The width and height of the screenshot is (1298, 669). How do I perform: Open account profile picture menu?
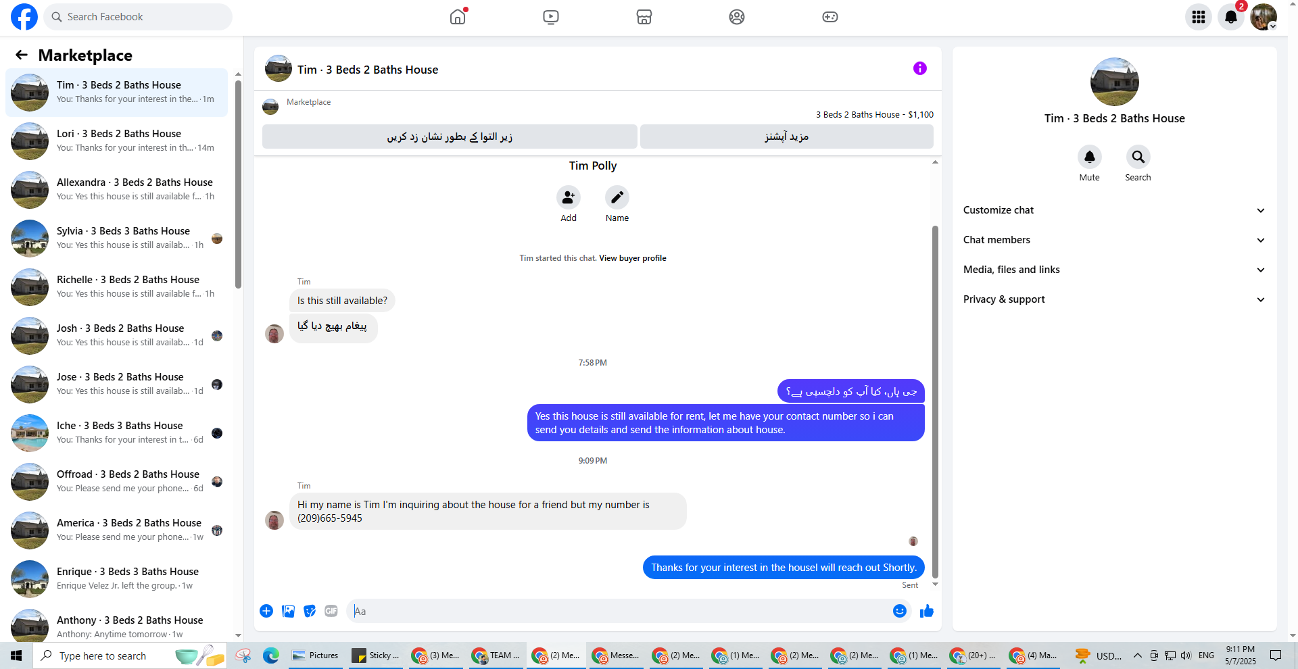pyautogui.click(x=1263, y=17)
